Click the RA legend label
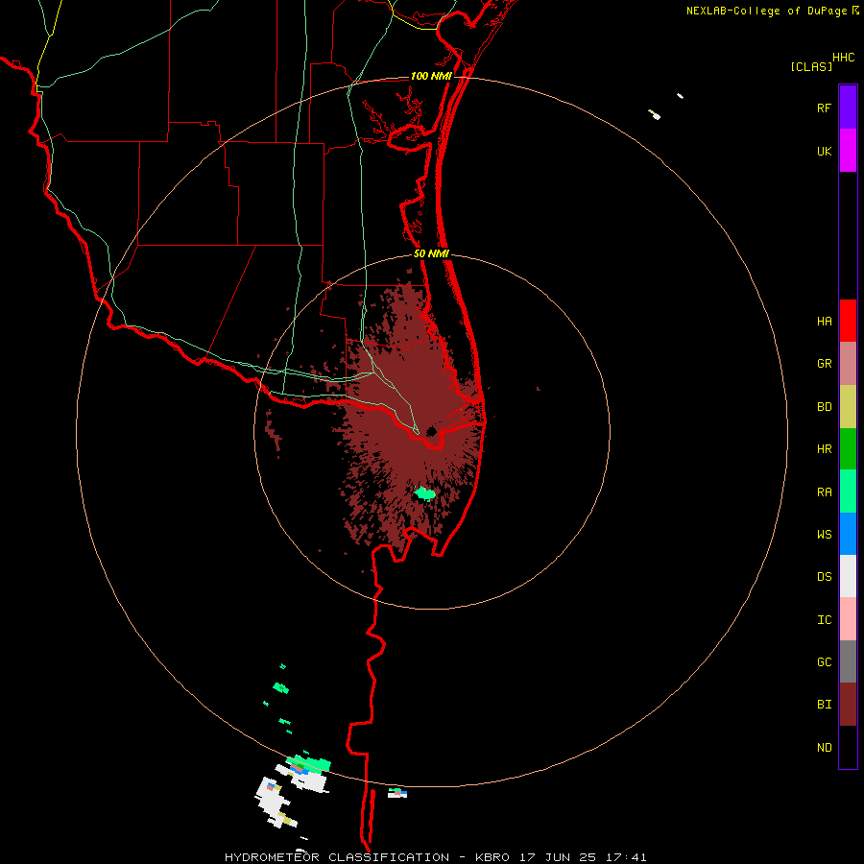 (x=824, y=492)
